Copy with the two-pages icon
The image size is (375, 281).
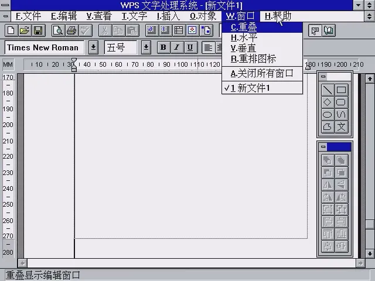[118, 30]
